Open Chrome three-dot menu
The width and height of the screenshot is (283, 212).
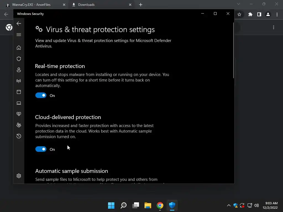277,14
